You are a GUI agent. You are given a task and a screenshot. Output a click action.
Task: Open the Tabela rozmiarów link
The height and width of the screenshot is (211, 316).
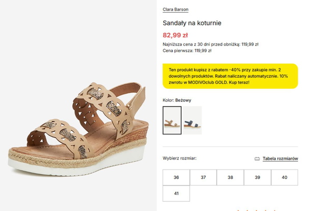[x=280, y=159]
